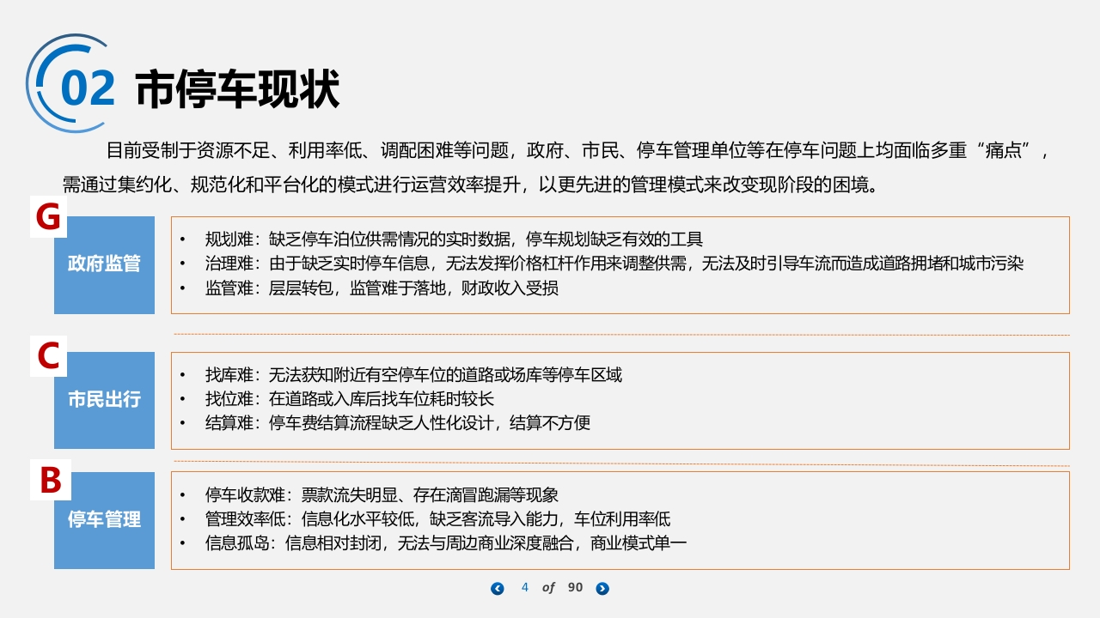Viewport: 1100px width, 618px height.
Task: Click intro line beginning 目前受制于资源不足
Action: [x=577, y=151]
